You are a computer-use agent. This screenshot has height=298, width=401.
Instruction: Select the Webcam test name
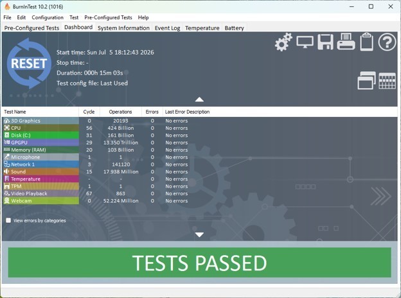coord(21,200)
